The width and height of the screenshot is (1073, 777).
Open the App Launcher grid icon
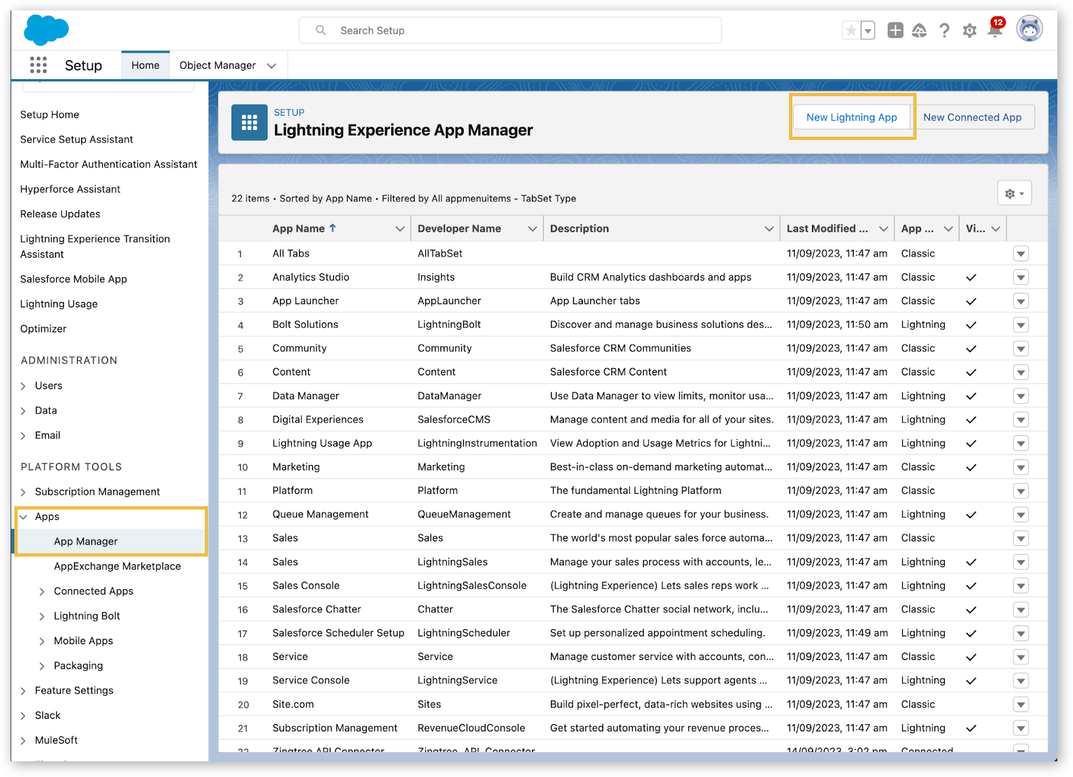coord(39,65)
